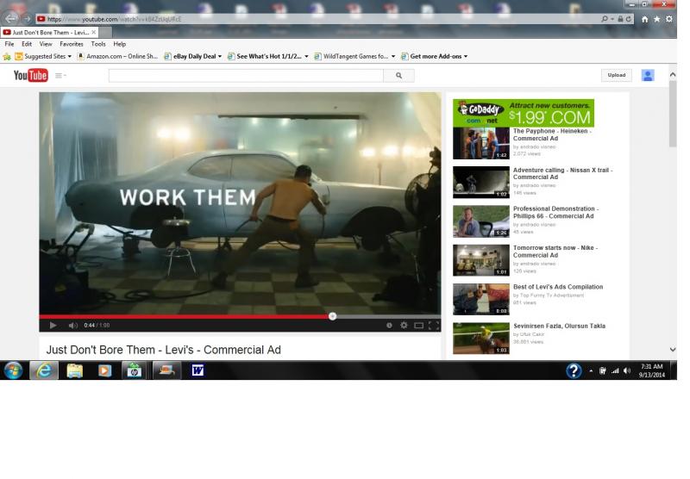Expand the Get more Add-ons dropdown
Image resolution: width=690 pixels, height=479 pixels.
click(466, 56)
